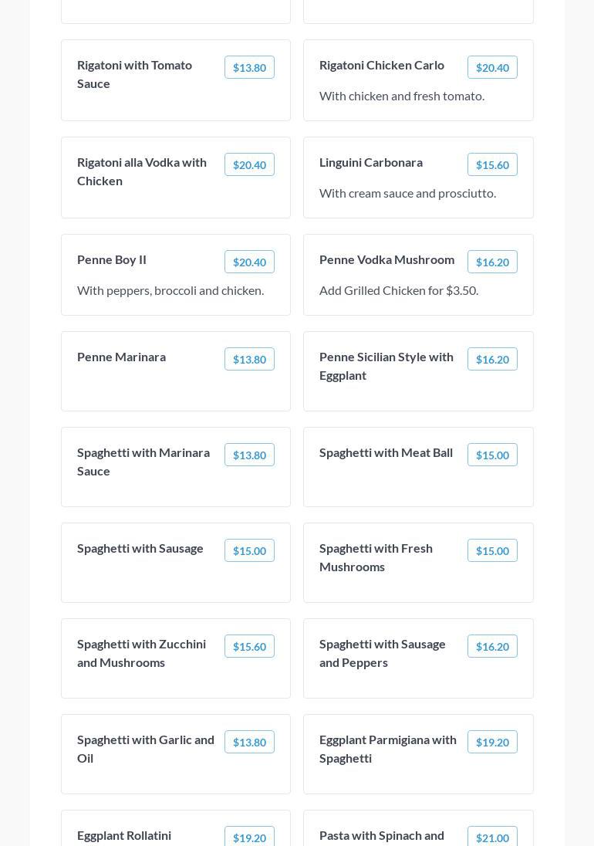This screenshot has width=594, height=846.
Task: Click the Spaghetti with Sausage and Peppers $16.20 button
Action: [x=492, y=647]
